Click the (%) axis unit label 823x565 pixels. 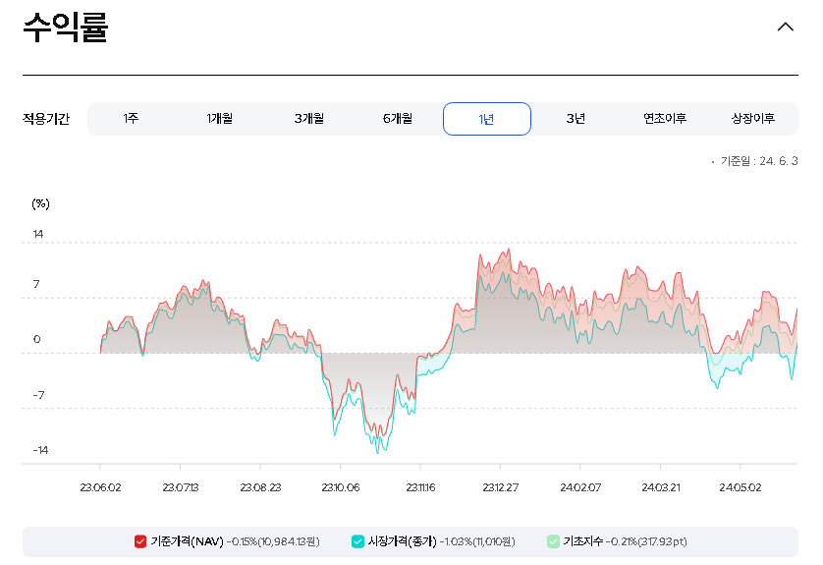click(x=41, y=203)
